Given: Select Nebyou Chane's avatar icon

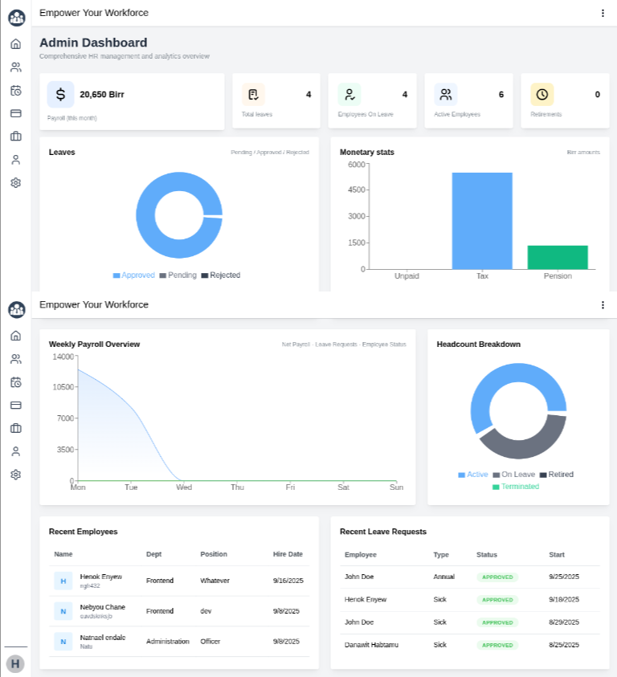Looking at the screenshot, I should pos(63,611).
